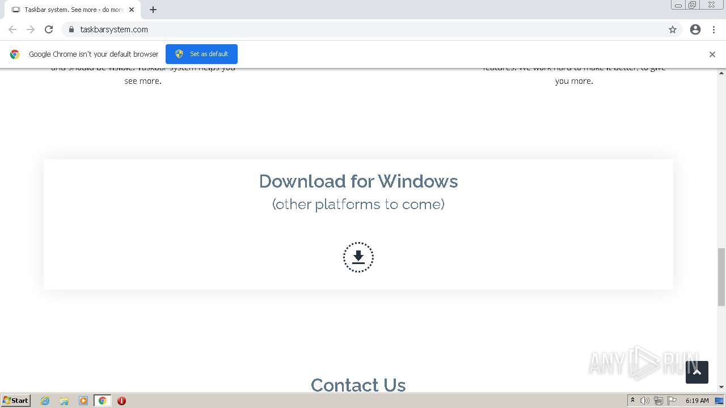
Task: Select the Taskbar system browser tab
Action: coord(73,10)
